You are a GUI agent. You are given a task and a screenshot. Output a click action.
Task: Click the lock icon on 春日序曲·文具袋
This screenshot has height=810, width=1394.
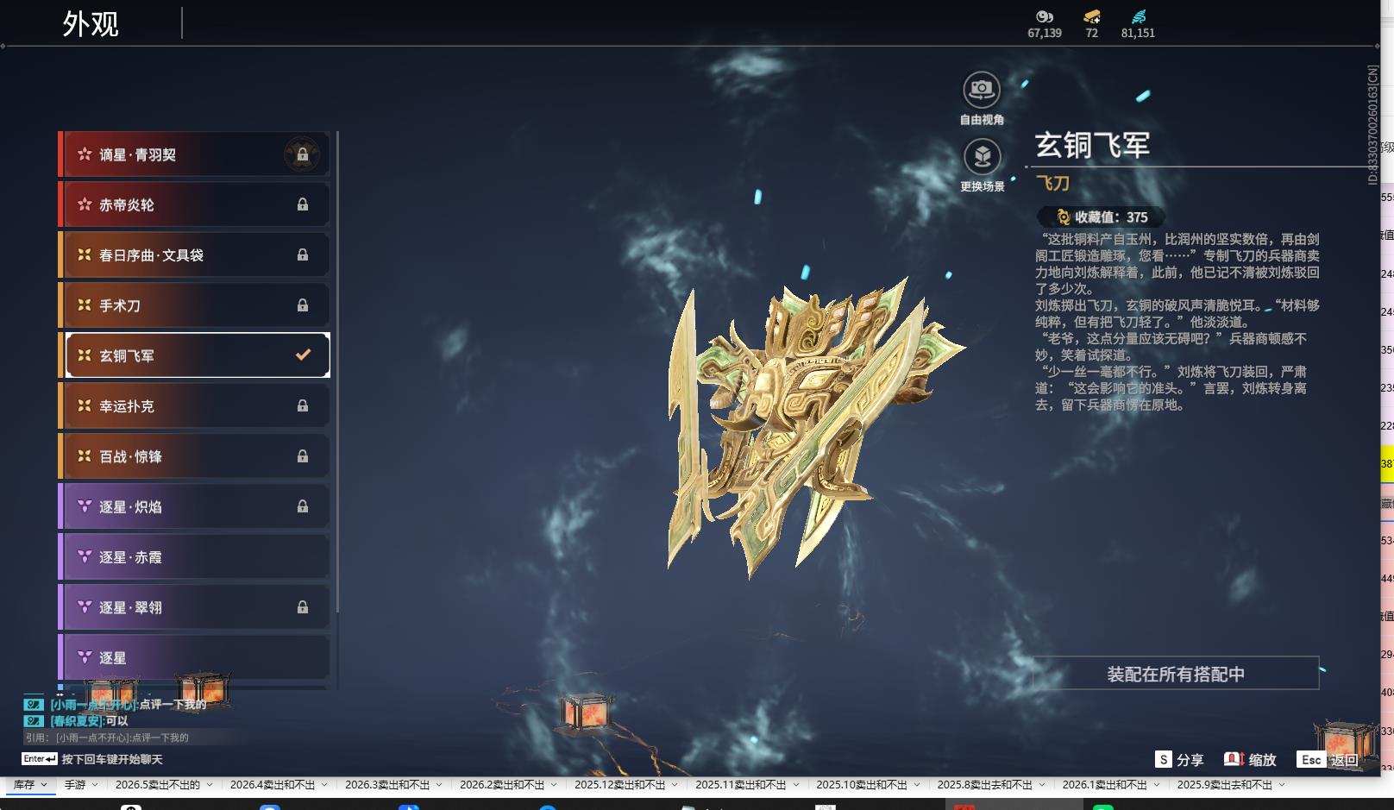pos(303,255)
